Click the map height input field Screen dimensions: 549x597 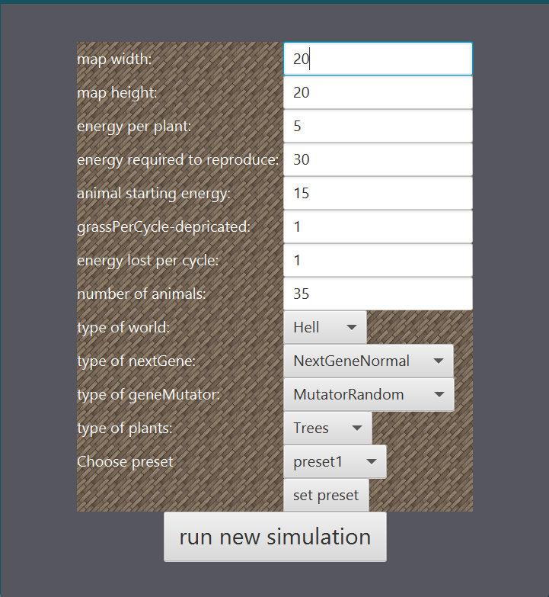point(378,92)
